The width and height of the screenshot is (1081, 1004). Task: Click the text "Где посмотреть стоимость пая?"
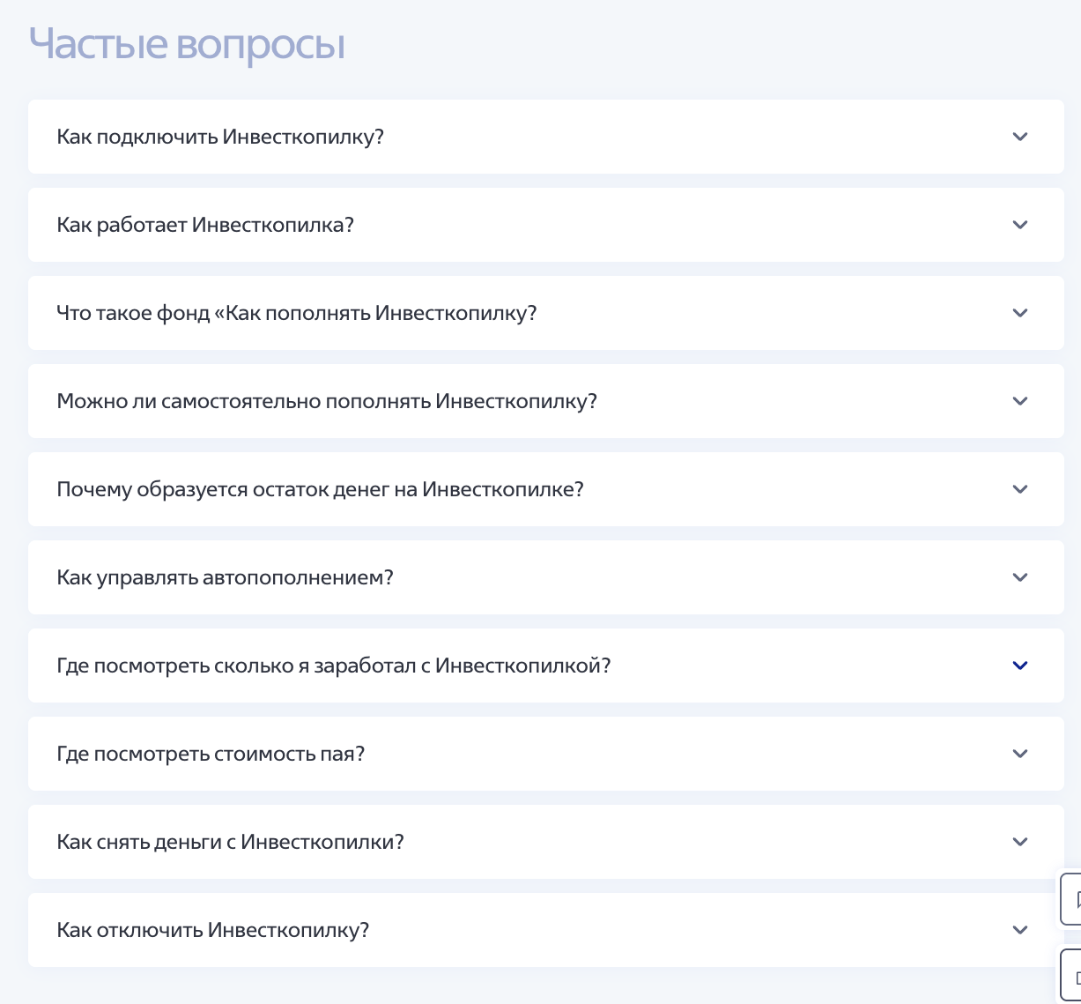[211, 754]
